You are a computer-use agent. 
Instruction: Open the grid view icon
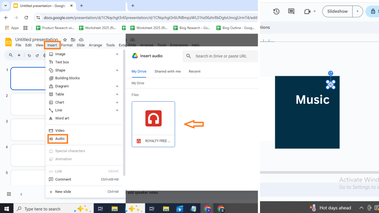(x=9, y=194)
